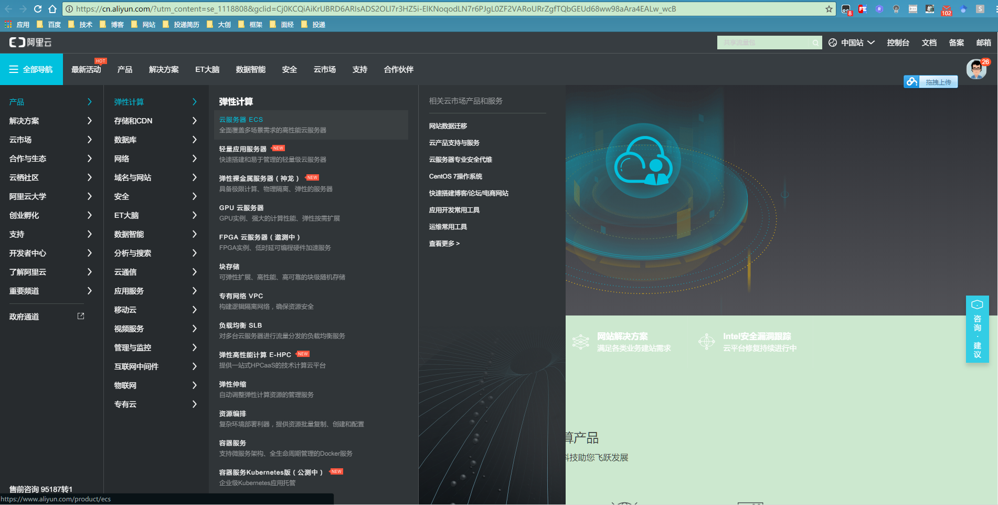Open external link icon beside 政府通道
This screenshot has height=505, width=998.
[81, 316]
